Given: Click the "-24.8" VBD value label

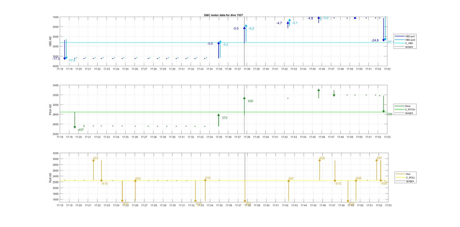Looking at the screenshot, I should tap(375, 40).
